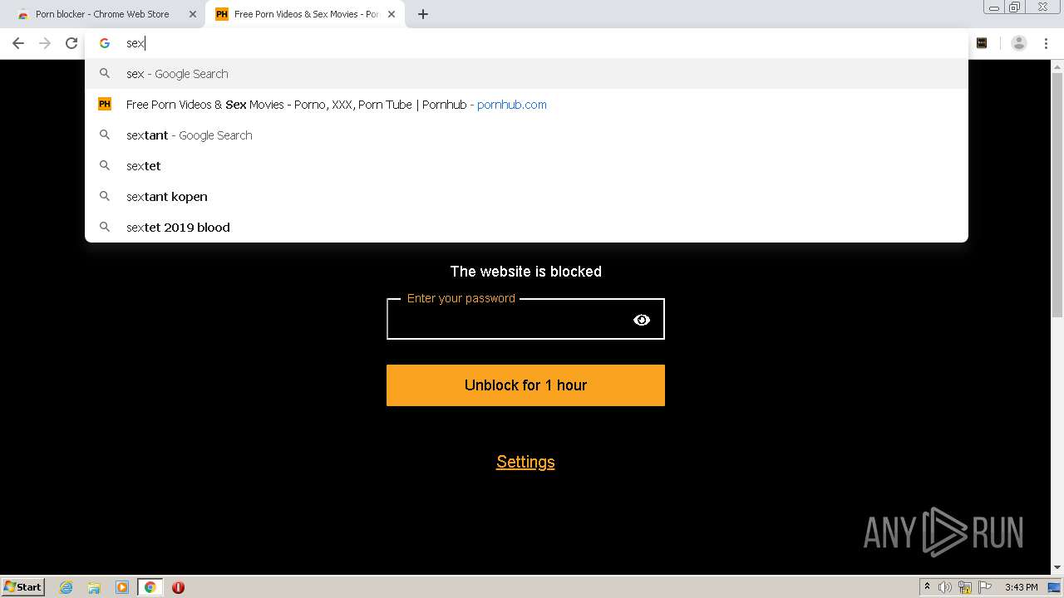Click the Google icon in the address bar
The image size is (1064, 598).
[105, 43]
